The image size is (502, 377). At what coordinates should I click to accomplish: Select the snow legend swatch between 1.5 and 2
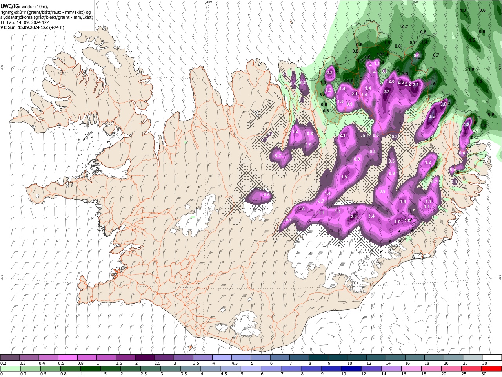125,357
